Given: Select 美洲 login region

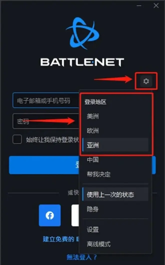Looking at the screenshot, I should pos(115,116).
